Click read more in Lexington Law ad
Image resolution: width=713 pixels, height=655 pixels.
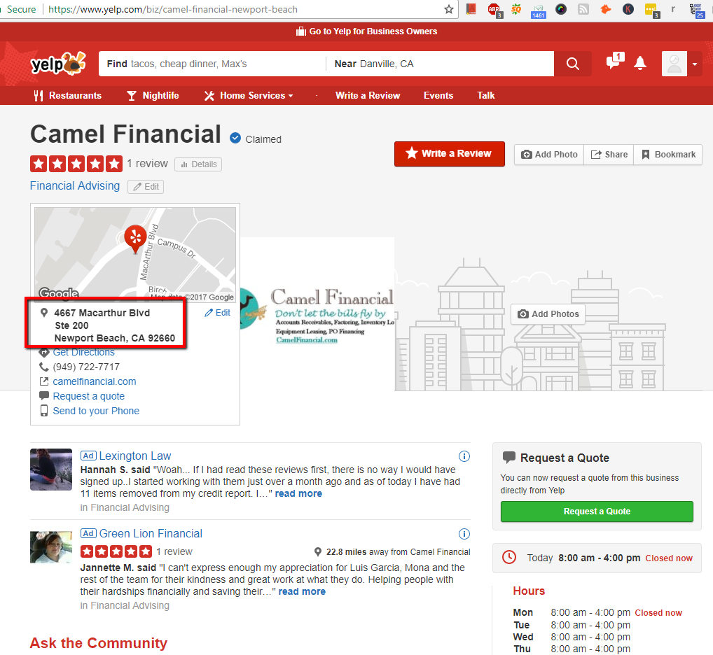[298, 493]
